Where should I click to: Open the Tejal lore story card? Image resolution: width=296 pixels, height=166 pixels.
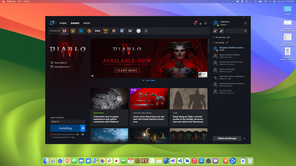click(188, 107)
